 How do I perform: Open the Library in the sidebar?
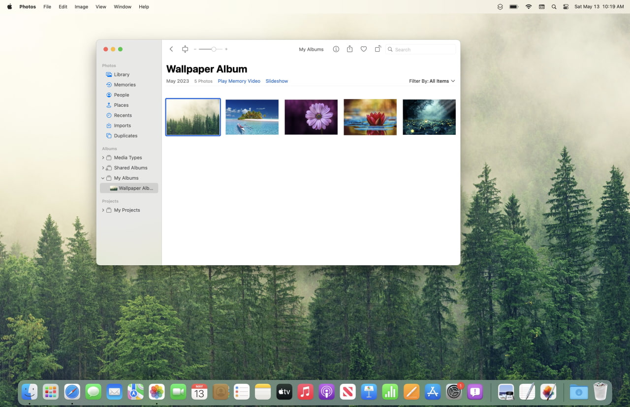pyautogui.click(x=122, y=74)
